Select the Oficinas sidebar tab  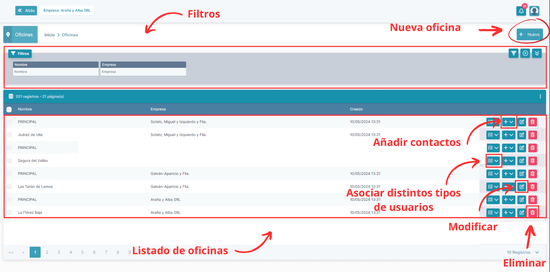pos(24,34)
